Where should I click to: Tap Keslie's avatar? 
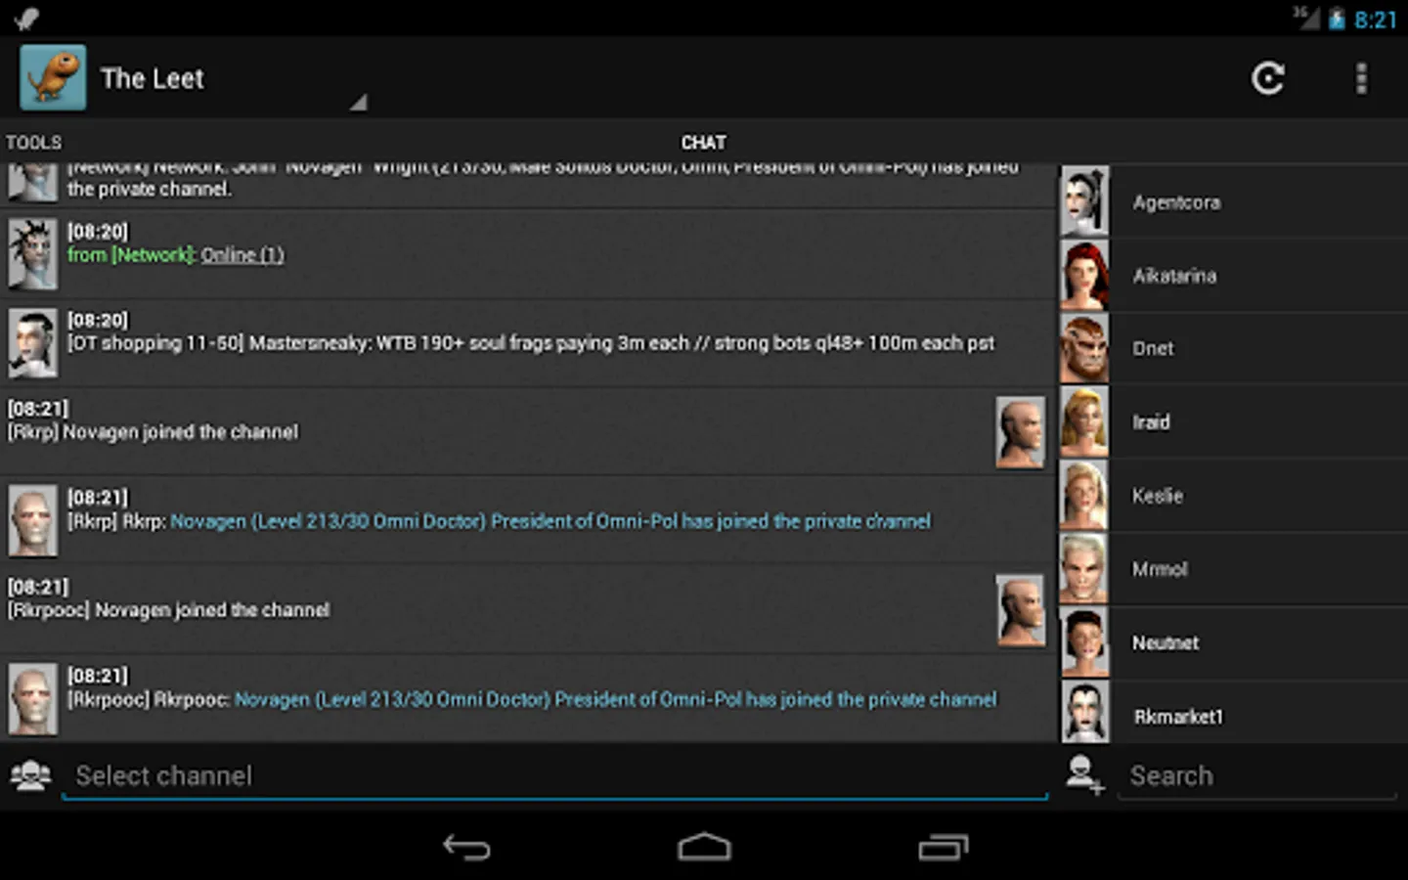(1084, 495)
